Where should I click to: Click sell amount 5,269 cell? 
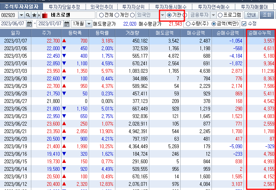tap(173, 147)
